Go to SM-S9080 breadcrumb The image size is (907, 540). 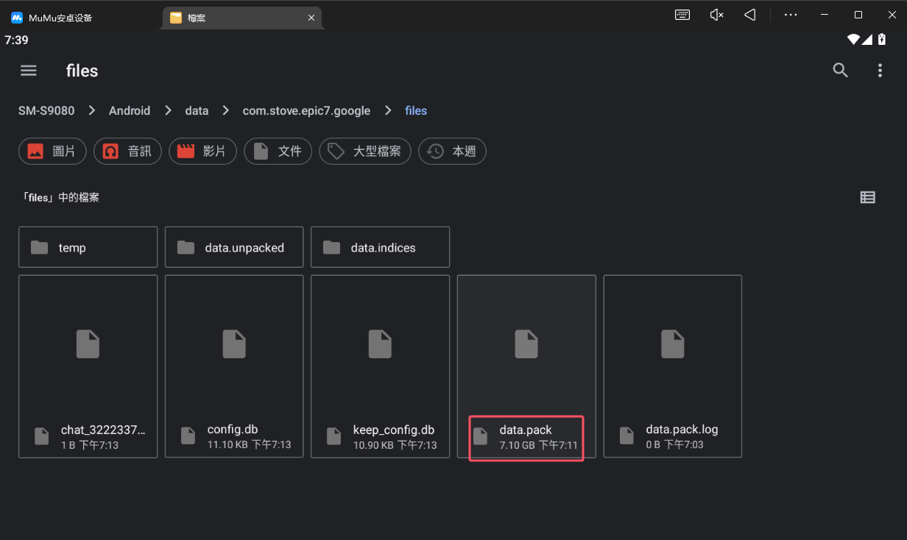[46, 110]
